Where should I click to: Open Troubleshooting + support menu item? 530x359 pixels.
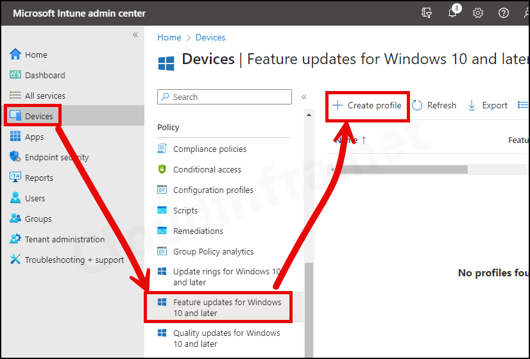point(74,260)
